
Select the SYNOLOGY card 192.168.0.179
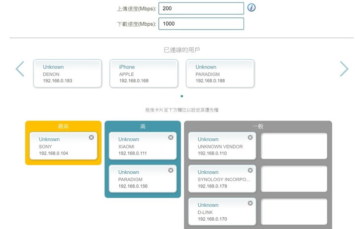[x=222, y=179]
